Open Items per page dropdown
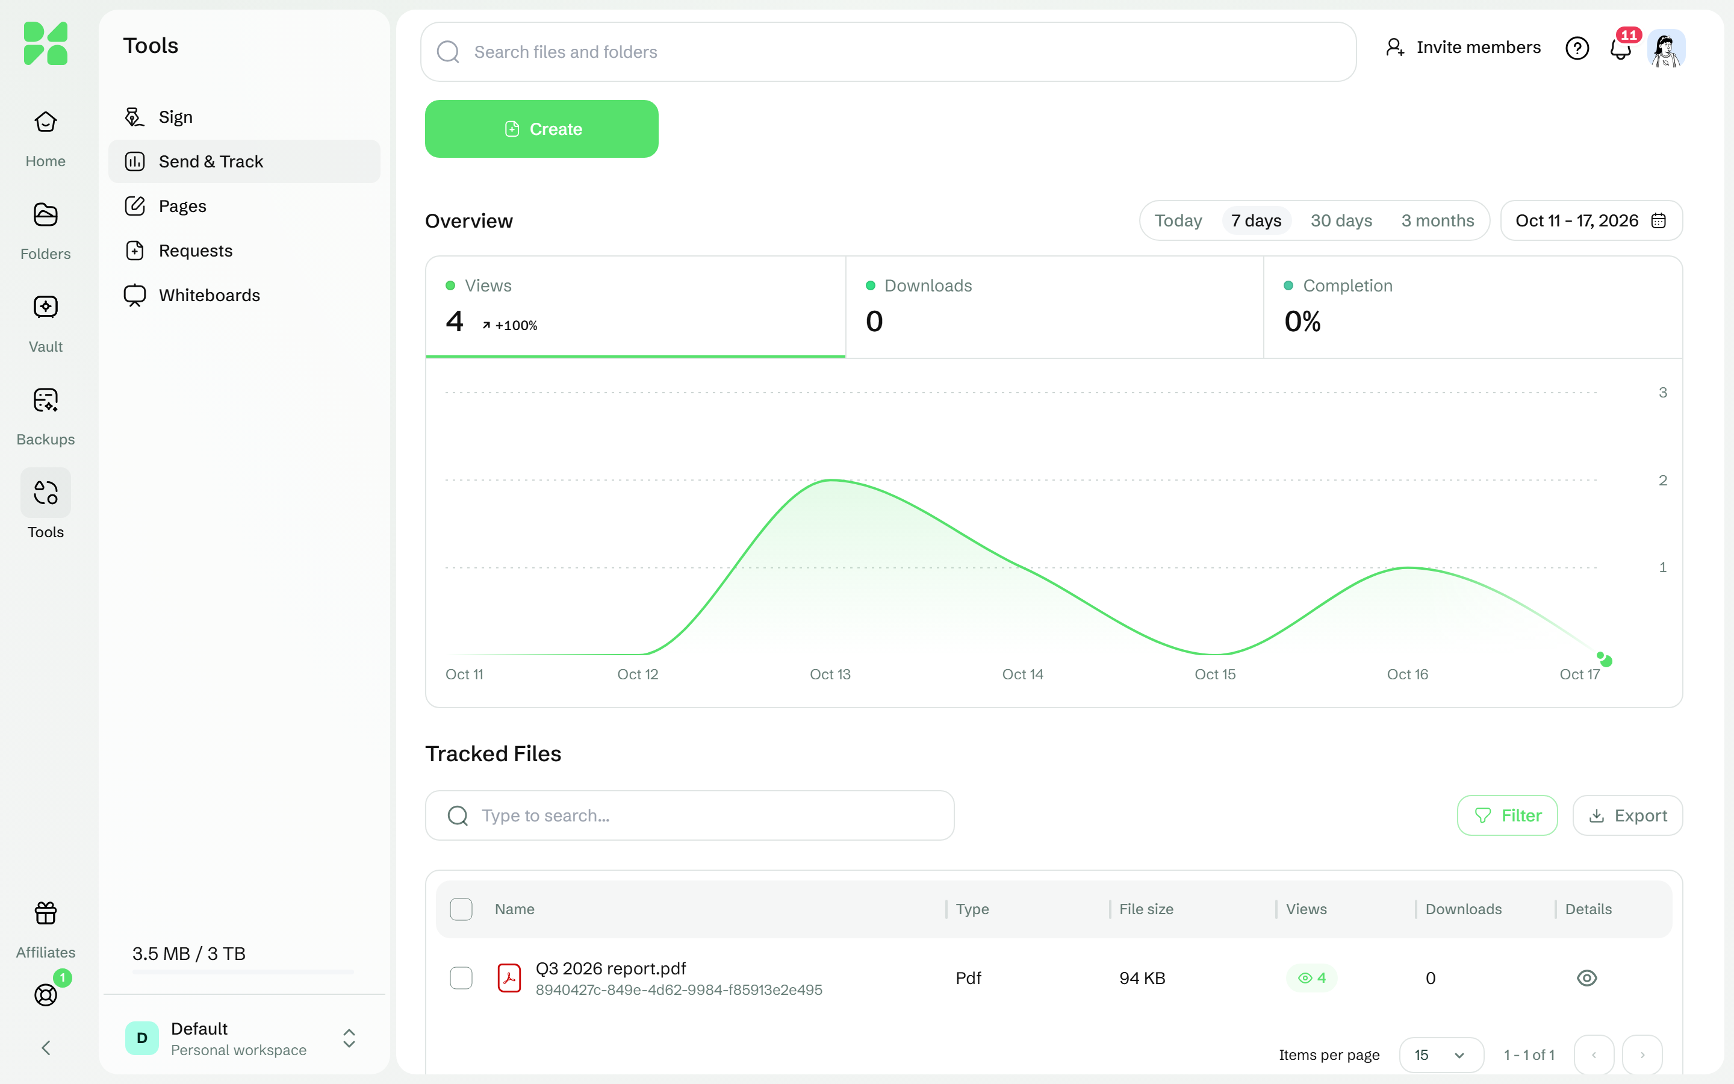 coord(1441,1054)
